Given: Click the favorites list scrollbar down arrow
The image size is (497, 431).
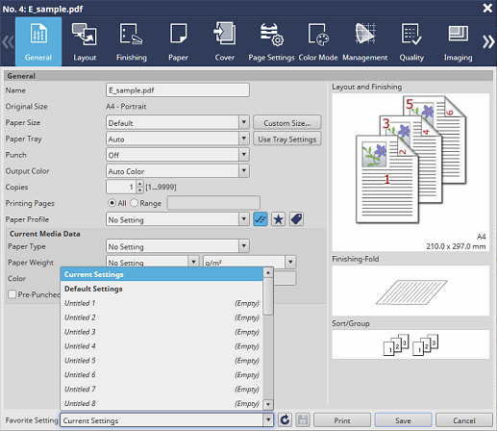Looking at the screenshot, I should pyautogui.click(x=268, y=404).
